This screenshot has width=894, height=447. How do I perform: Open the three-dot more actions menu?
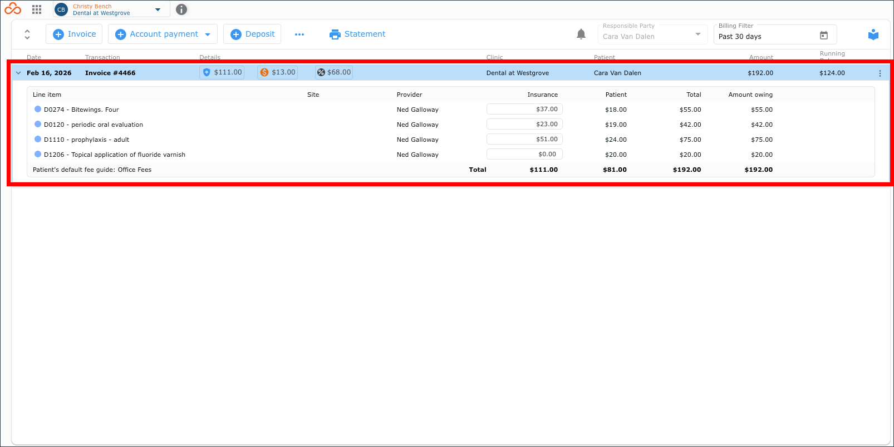point(299,34)
